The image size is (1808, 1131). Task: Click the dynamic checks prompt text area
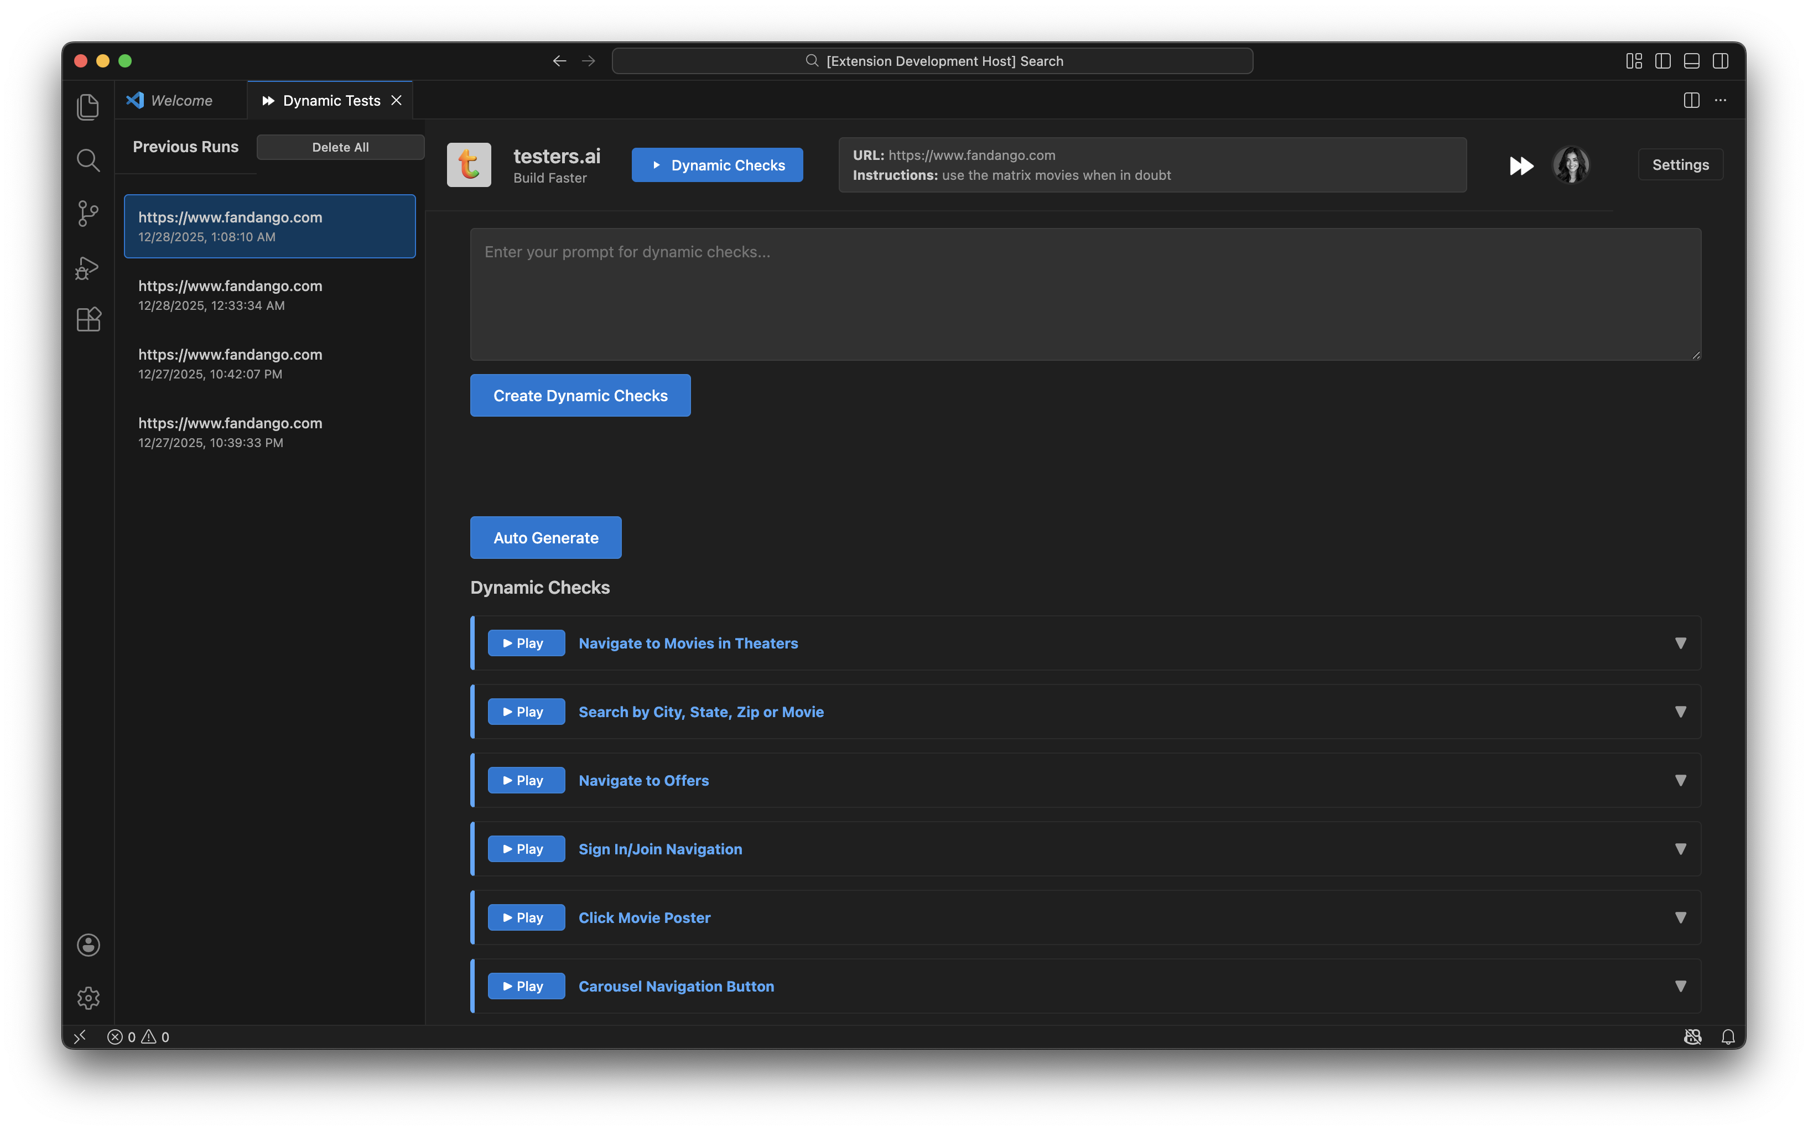(x=1085, y=294)
